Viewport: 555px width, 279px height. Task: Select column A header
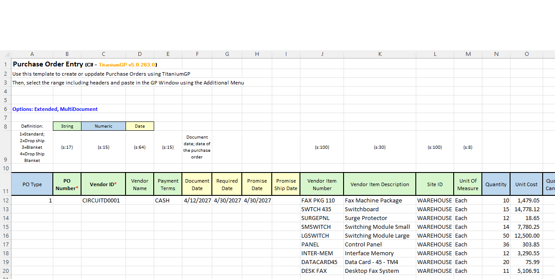(x=32, y=54)
